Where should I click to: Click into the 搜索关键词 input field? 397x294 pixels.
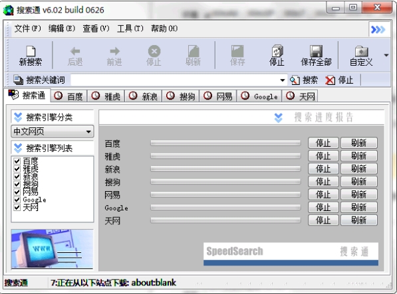click(175, 80)
